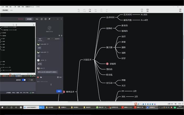The image size is (184, 115).
Task: Toggle the blue switch in live panel
Action: click(x=24, y=80)
